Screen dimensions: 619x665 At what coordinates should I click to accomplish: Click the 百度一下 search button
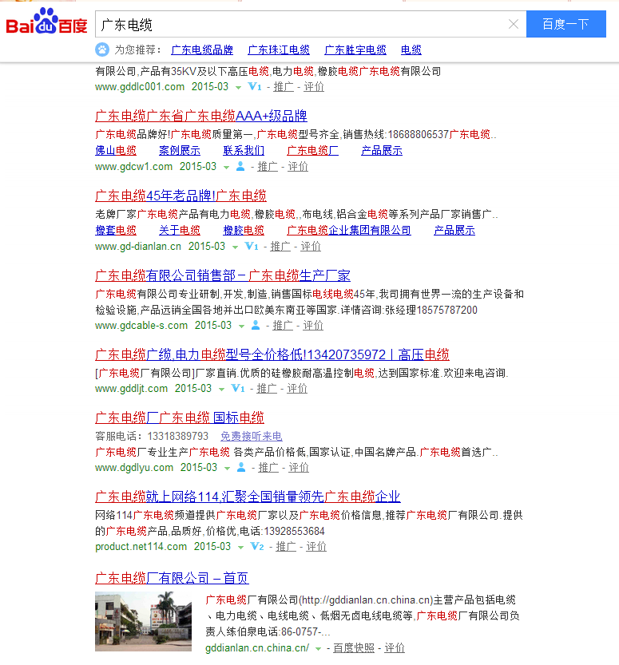click(566, 24)
